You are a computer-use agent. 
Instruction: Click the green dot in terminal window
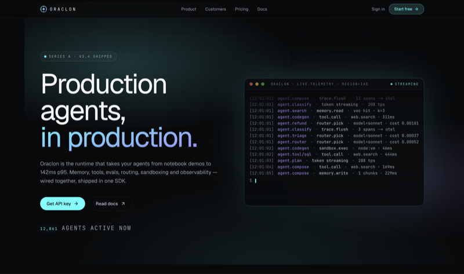point(263,84)
